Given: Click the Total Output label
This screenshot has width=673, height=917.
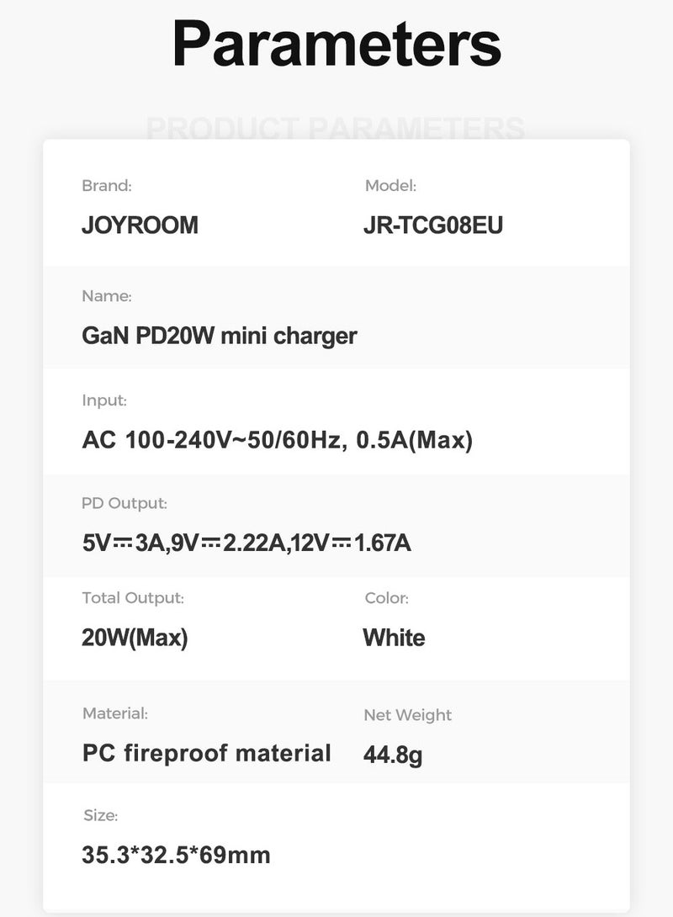Looking at the screenshot, I should [133, 598].
